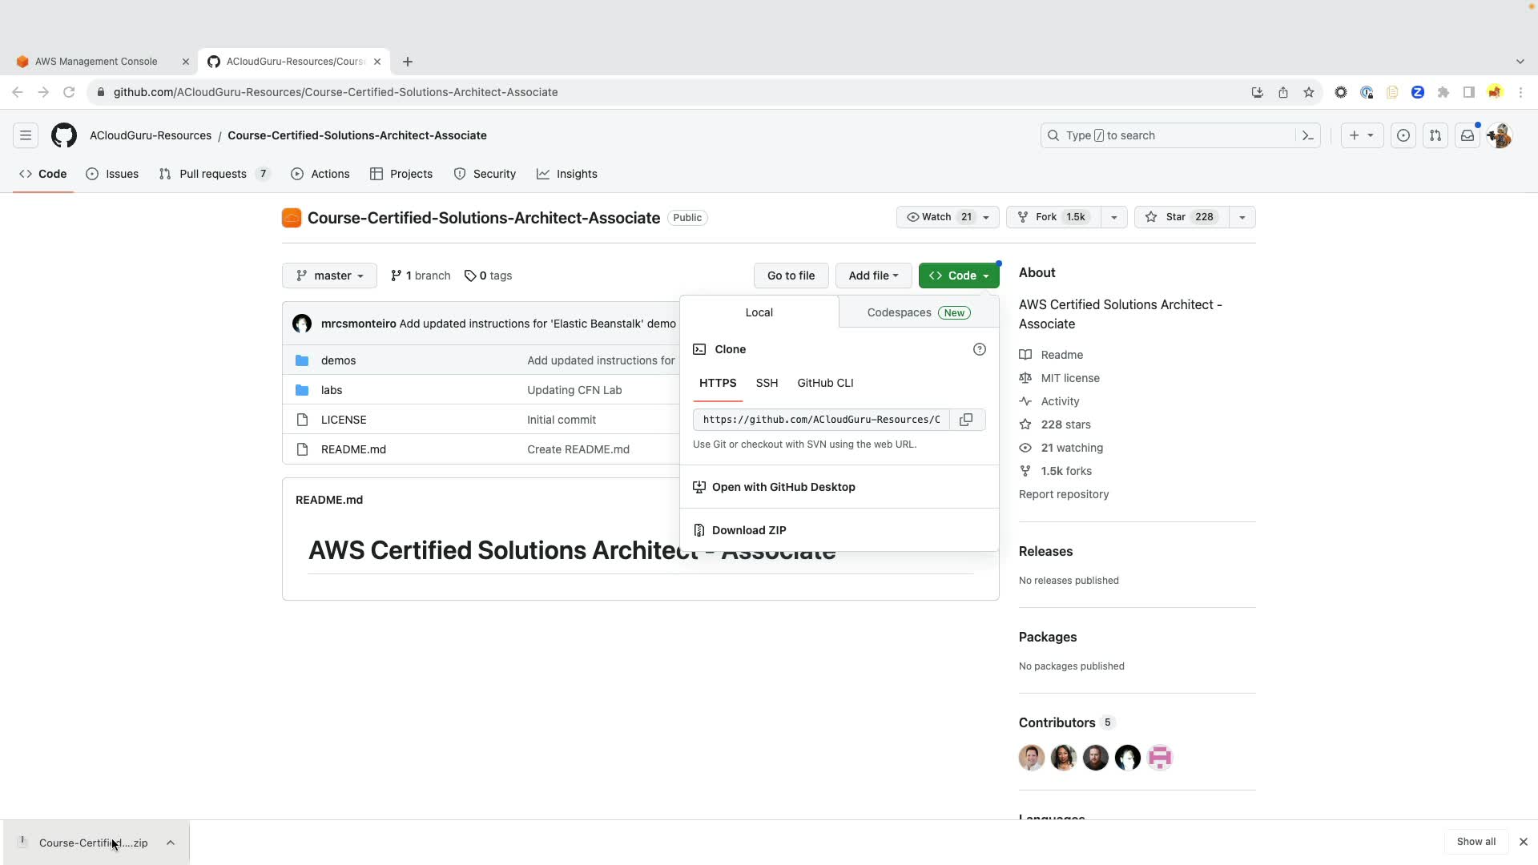1538x865 pixels.
Task: Open the Pull requests tab
Action: tap(213, 174)
